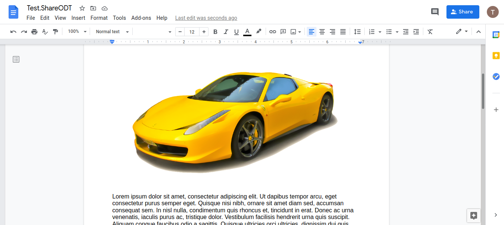Open the text color picker
Screen dimensions: 504x225
(247, 32)
